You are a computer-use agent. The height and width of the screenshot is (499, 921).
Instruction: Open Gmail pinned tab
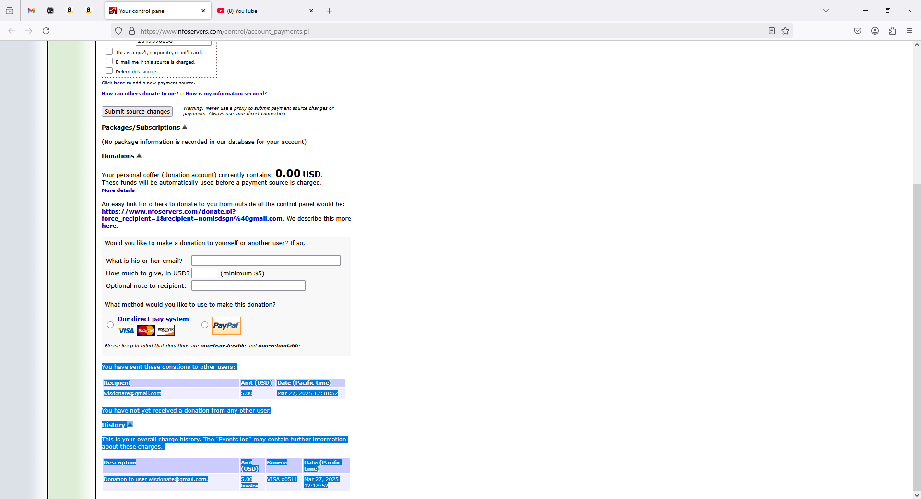(31, 11)
